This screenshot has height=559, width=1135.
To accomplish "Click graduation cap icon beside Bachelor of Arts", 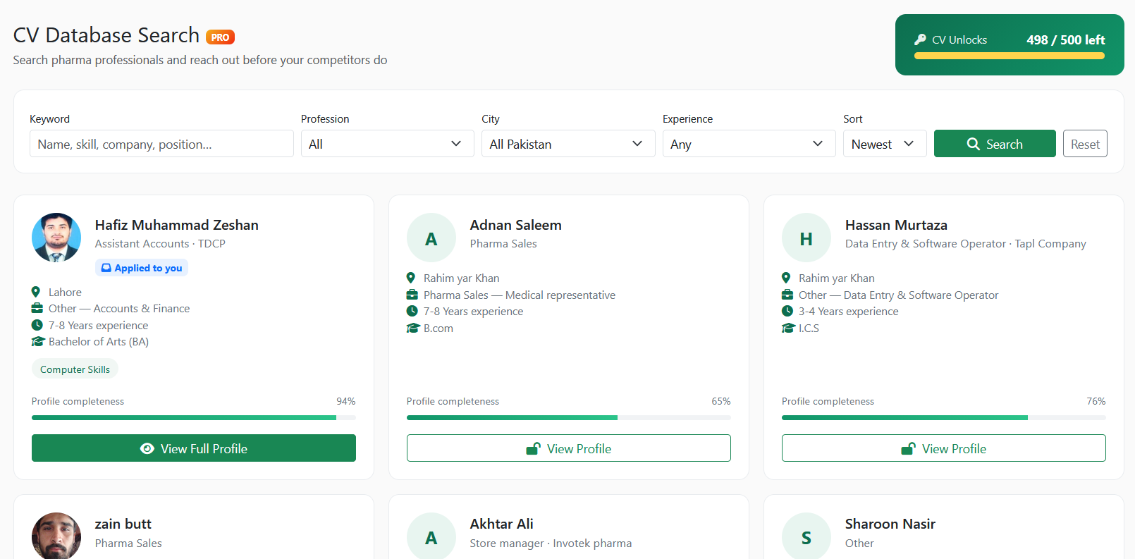I will [38, 341].
